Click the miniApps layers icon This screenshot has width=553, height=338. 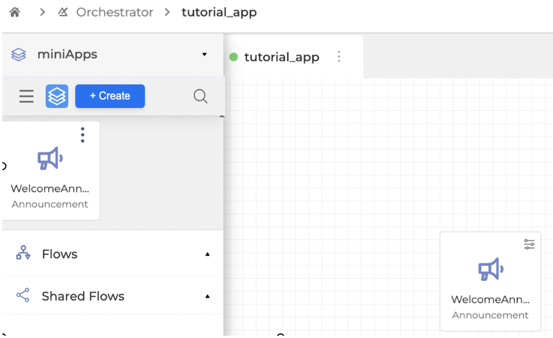pos(18,55)
